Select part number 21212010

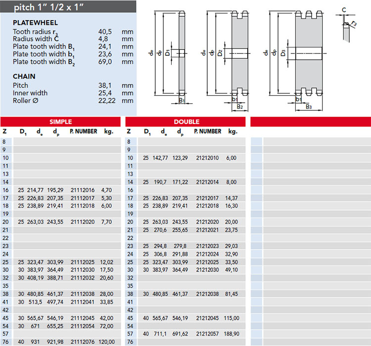(x=207, y=158)
